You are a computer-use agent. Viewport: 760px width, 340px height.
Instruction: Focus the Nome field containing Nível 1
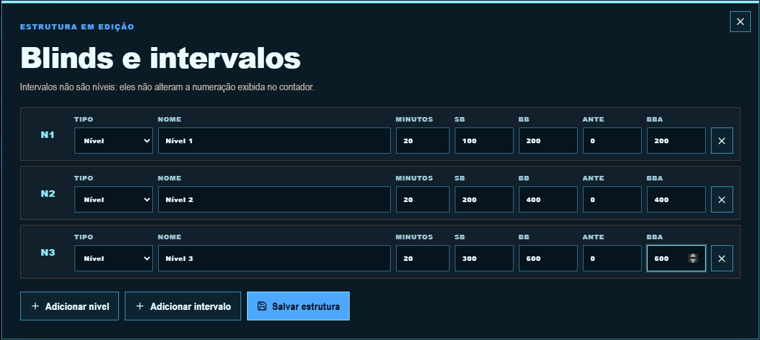pyautogui.click(x=274, y=141)
